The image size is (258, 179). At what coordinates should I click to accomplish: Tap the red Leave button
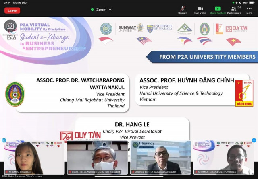(12, 10)
